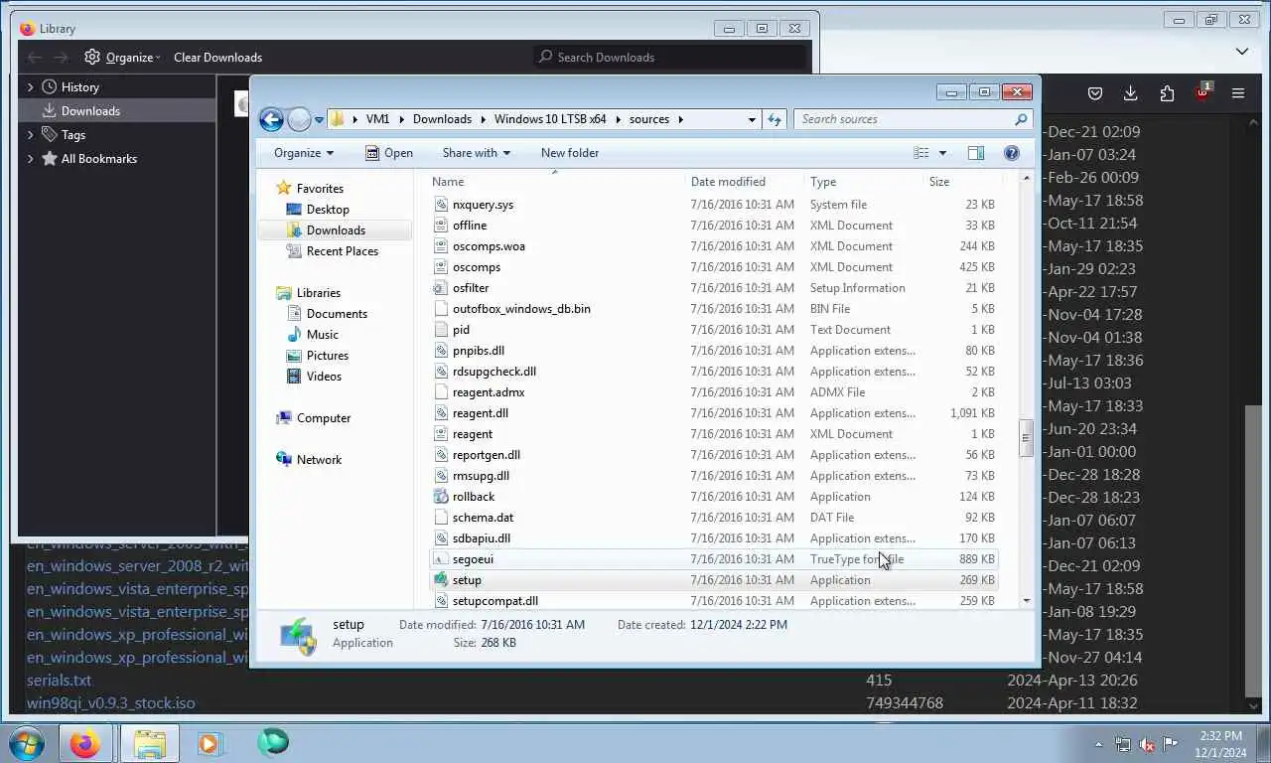
Task: Click the File Explorer taskbar button
Action: click(x=150, y=743)
